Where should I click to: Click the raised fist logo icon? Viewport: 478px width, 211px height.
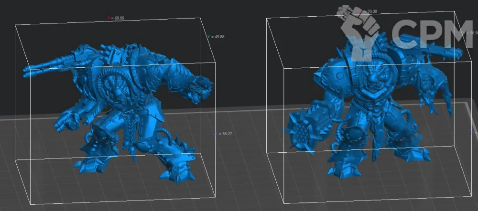point(359,32)
